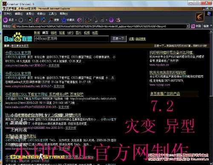Image resolution: width=213 pixels, height=165 pixels.
Task: Open the 设置 link beside search button
Action: click(131, 39)
